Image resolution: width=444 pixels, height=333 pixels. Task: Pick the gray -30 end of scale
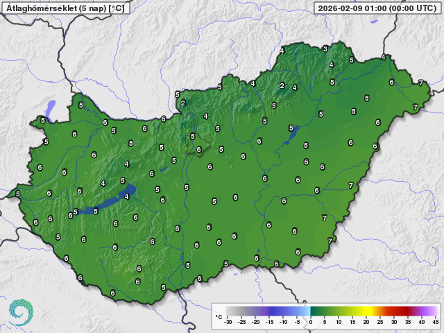[230, 311]
